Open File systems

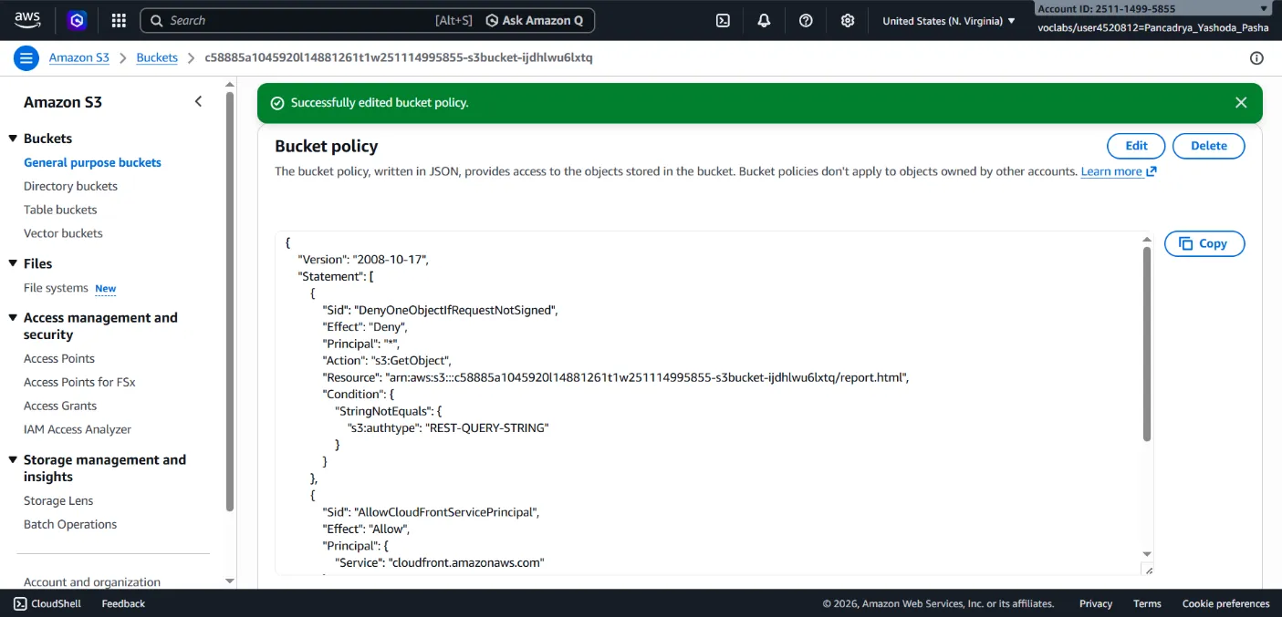[56, 288]
